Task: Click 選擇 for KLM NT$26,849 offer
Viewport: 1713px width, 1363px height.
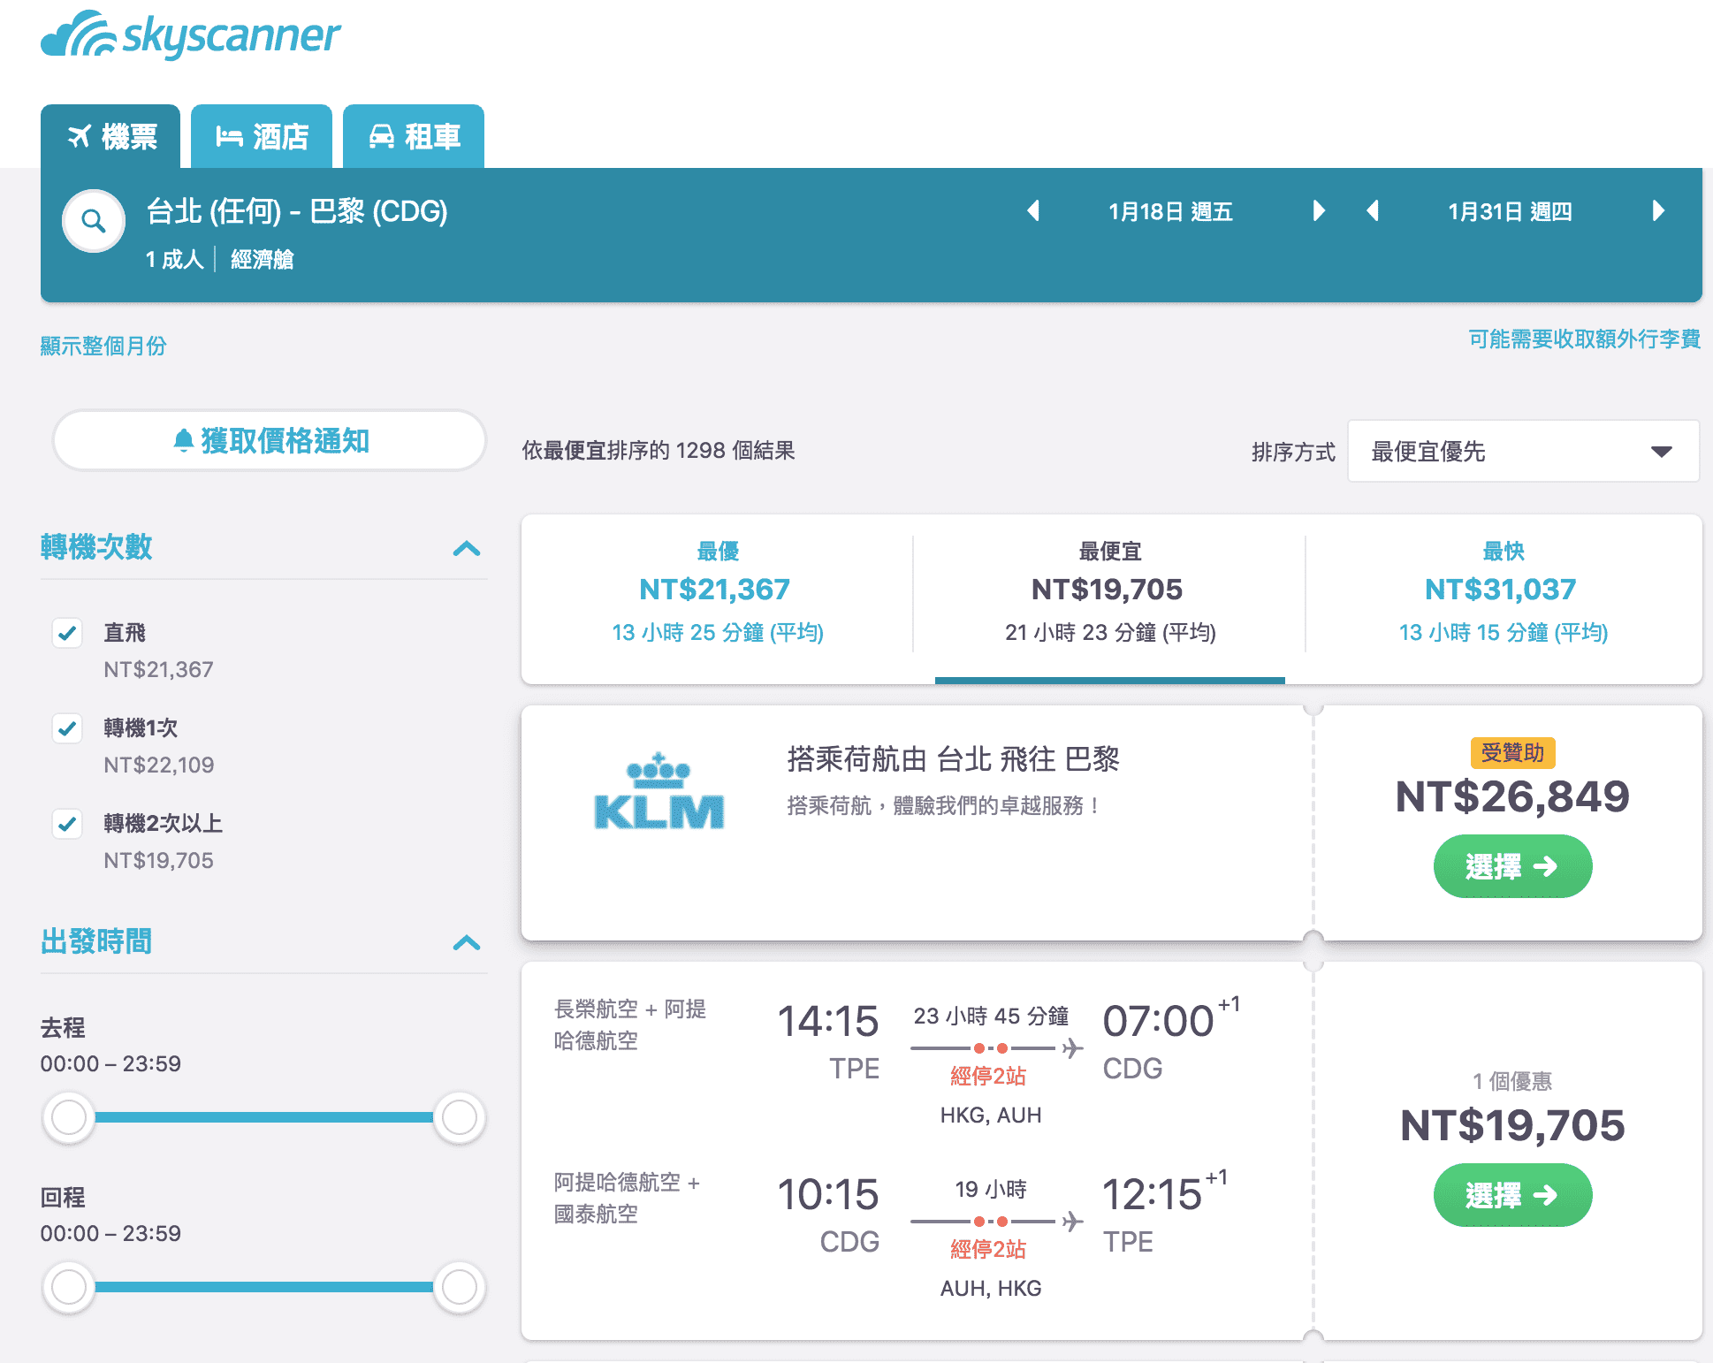Action: (x=1512, y=866)
